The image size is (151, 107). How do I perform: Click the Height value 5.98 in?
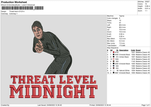pyautogui.click(x=147, y=6)
